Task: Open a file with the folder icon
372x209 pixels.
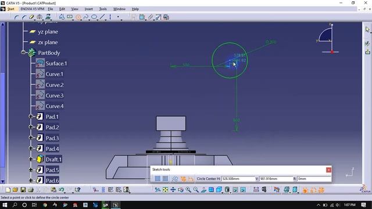Action: click(x=16, y=190)
